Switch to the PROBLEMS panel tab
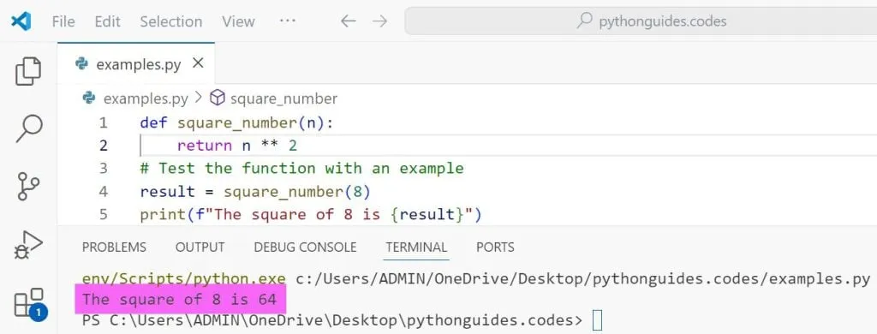Image resolution: width=877 pixels, height=334 pixels. (x=114, y=247)
